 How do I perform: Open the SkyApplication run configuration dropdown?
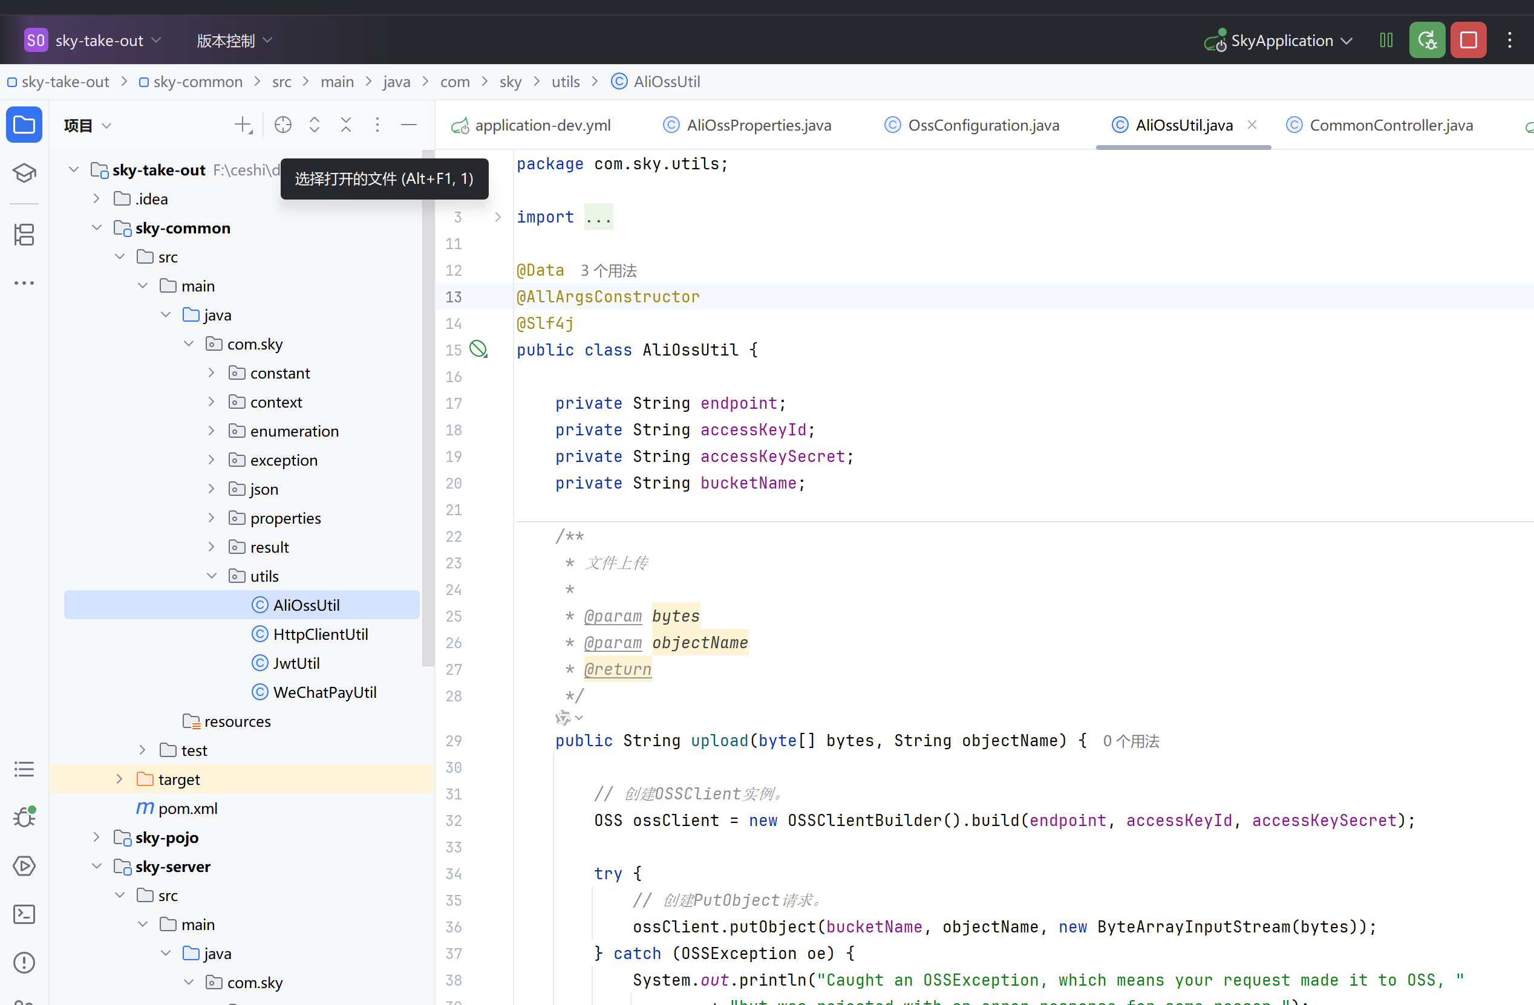pyautogui.click(x=1279, y=41)
